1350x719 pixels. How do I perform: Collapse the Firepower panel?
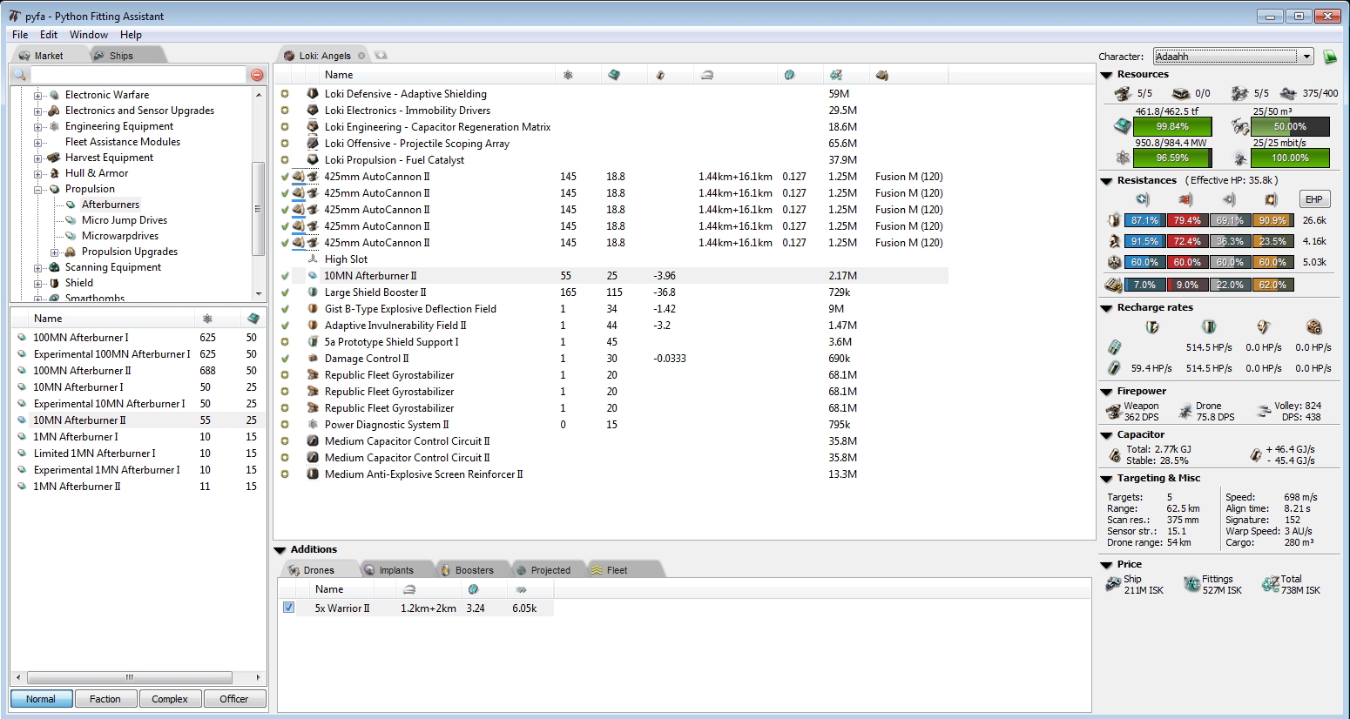1106,392
